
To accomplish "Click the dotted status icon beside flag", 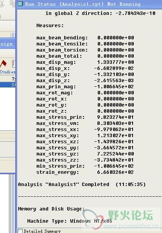I will click(x=14, y=64).
